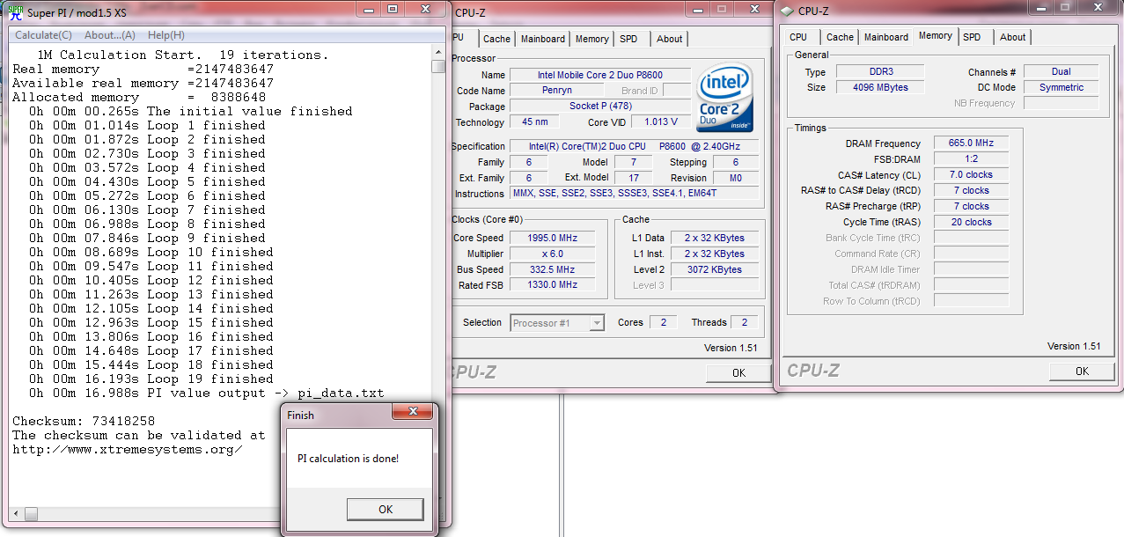Click the CPU-Z icon in the right window title bar

(788, 11)
